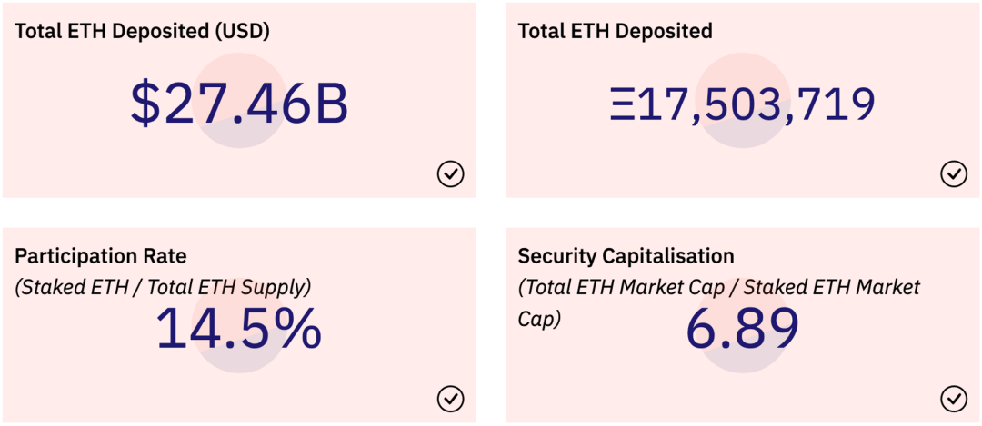
Task: Click the checkmark in the Ξ17,503,719 card
Action: click(954, 173)
